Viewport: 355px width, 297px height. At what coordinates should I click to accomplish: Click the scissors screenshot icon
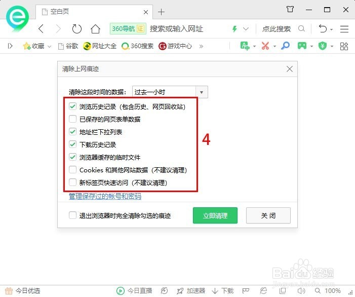click(265, 46)
